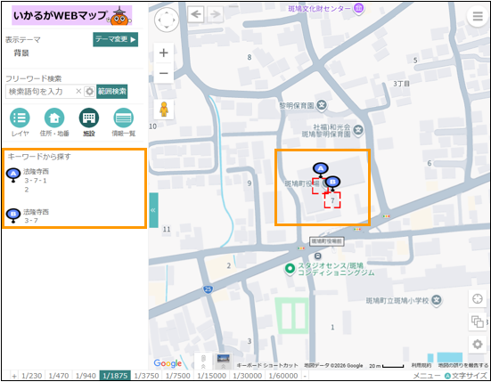Select the active 1/1875 scale
Screen dimensions: 491x382
click(x=115, y=376)
